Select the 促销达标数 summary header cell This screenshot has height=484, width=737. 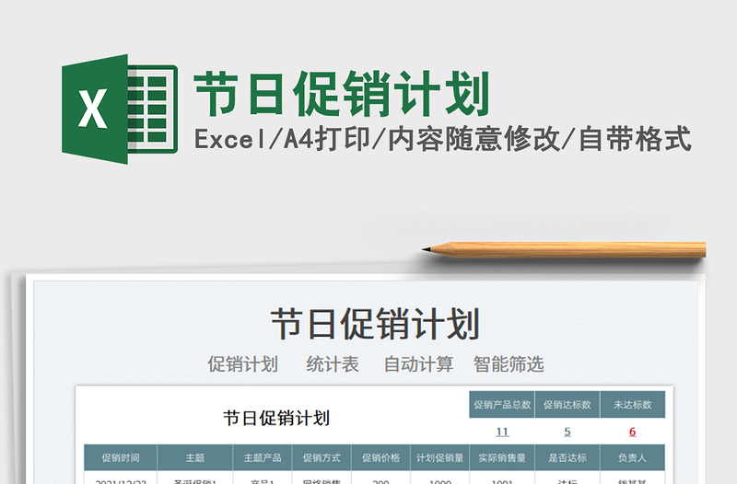pos(567,405)
